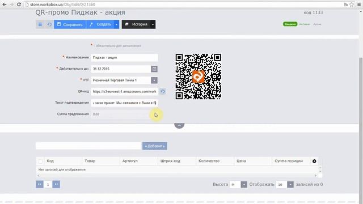Screen dimensions: 363x204
Task: Select the Архив status label
Action: click(317, 24)
